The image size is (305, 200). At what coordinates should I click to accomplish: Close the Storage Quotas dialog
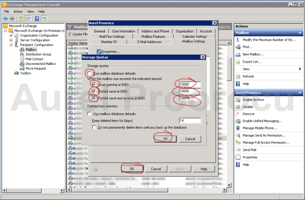(x=203, y=57)
